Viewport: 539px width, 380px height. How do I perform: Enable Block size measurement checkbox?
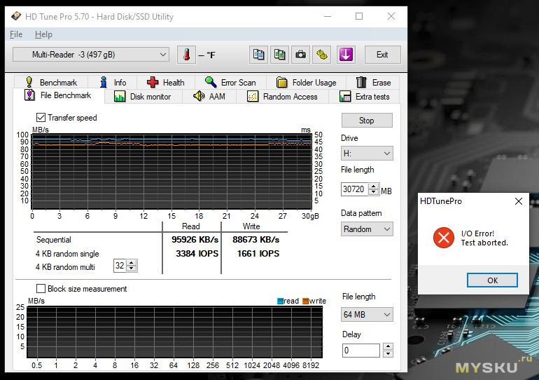pyautogui.click(x=41, y=288)
